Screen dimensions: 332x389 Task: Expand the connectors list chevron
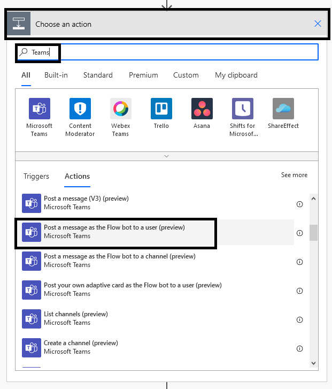click(x=167, y=156)
